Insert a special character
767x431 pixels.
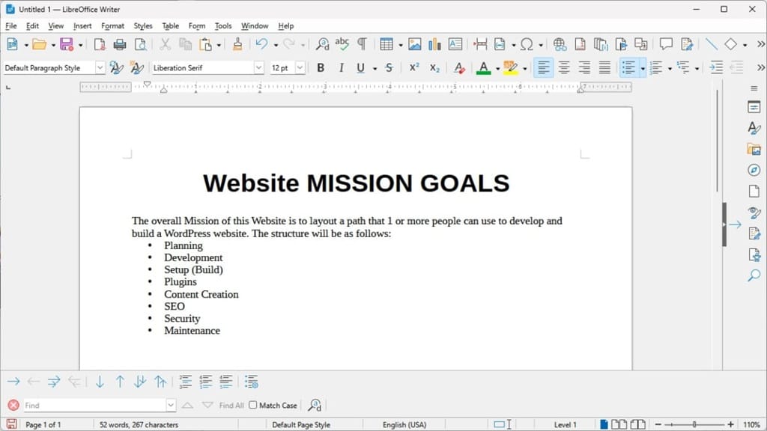(528, 44)
